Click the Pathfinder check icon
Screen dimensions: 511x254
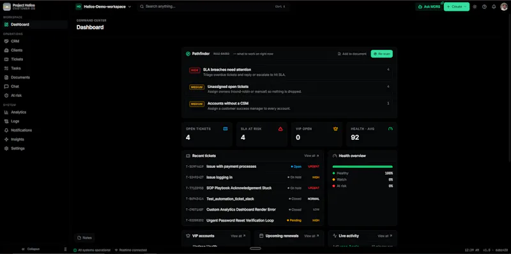(x=188, y=54)
